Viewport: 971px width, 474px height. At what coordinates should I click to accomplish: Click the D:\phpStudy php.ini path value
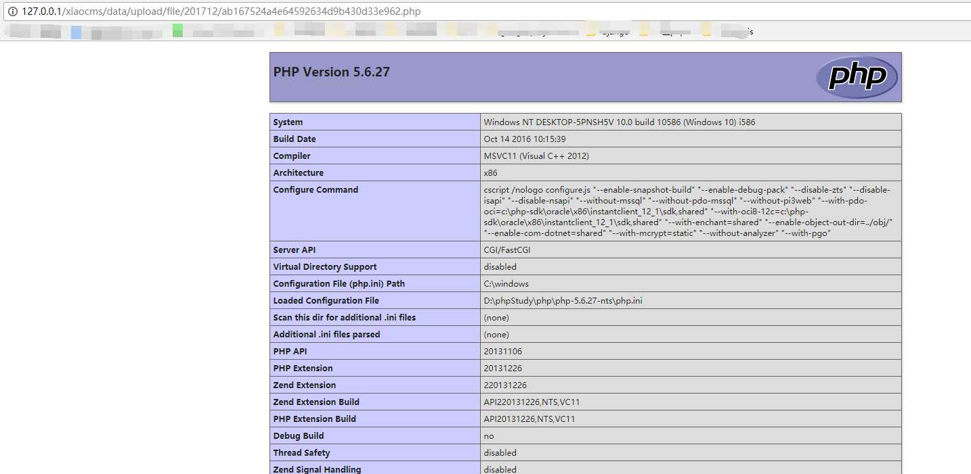pyautogui.click(x=563, y=301)
